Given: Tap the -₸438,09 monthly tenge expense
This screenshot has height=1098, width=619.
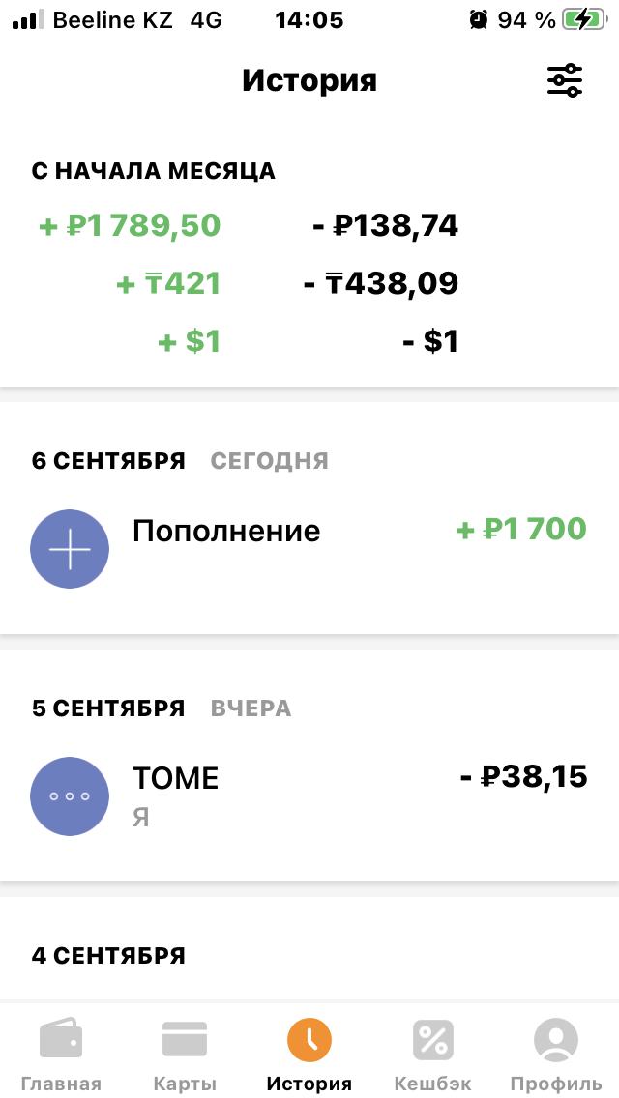Looking at the screenshot, I should [380, 284].
